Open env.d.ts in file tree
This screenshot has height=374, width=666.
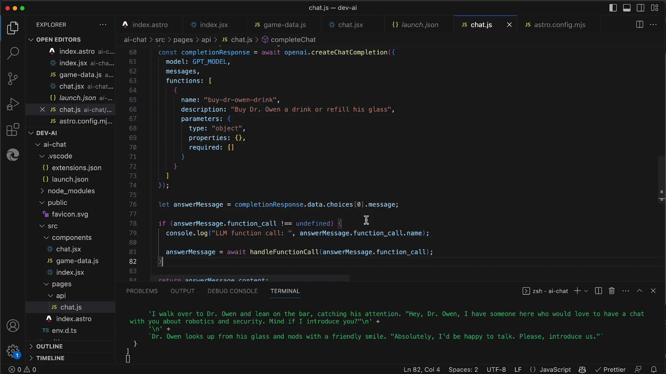coord(64,331)
